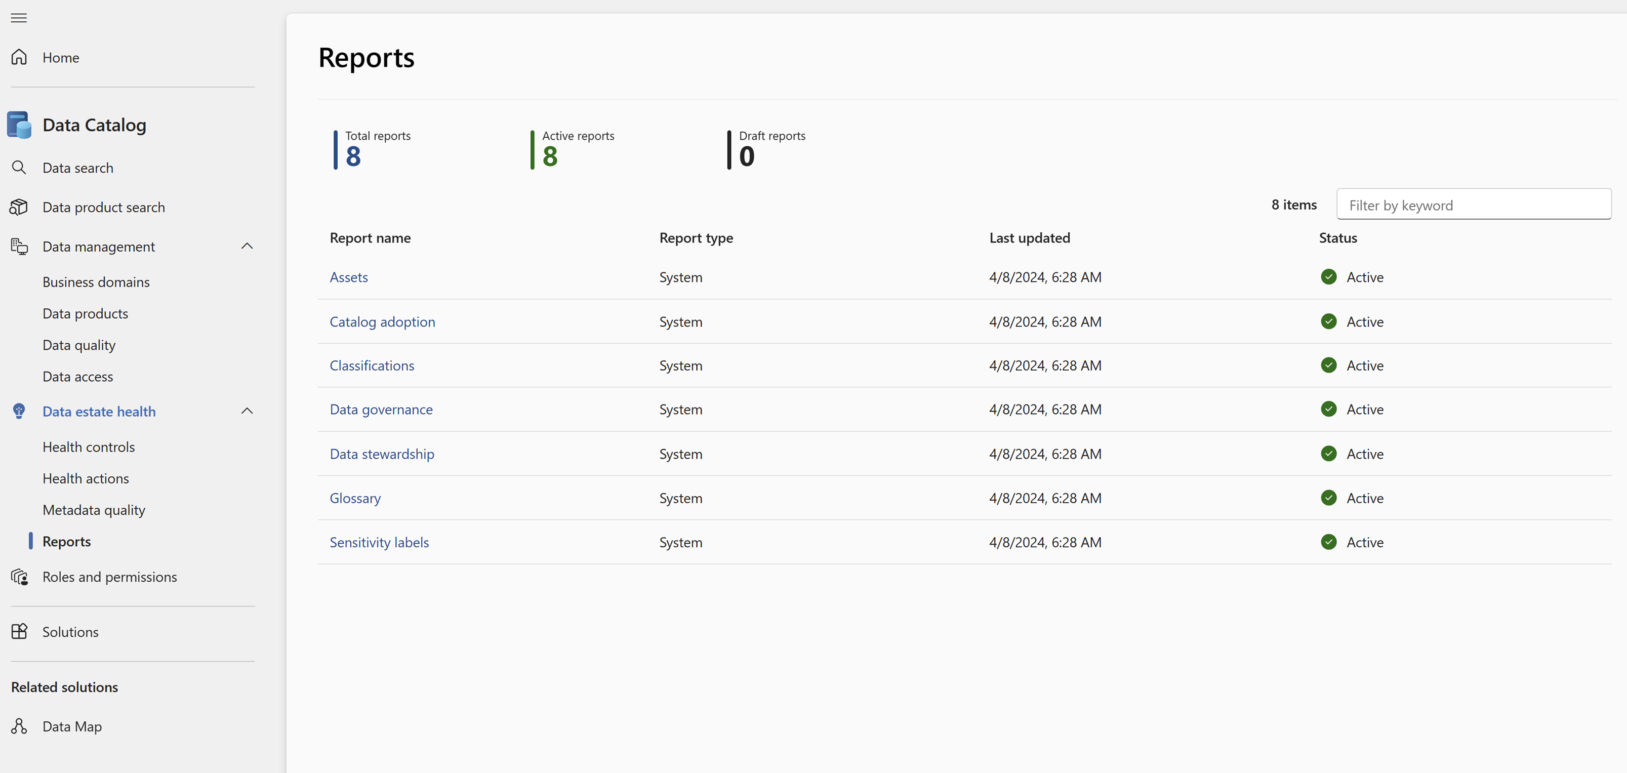The width and height of the screenshot is (1627, 773).
Task: Select Metadata quality menu item
Action: tap(94, 510)
